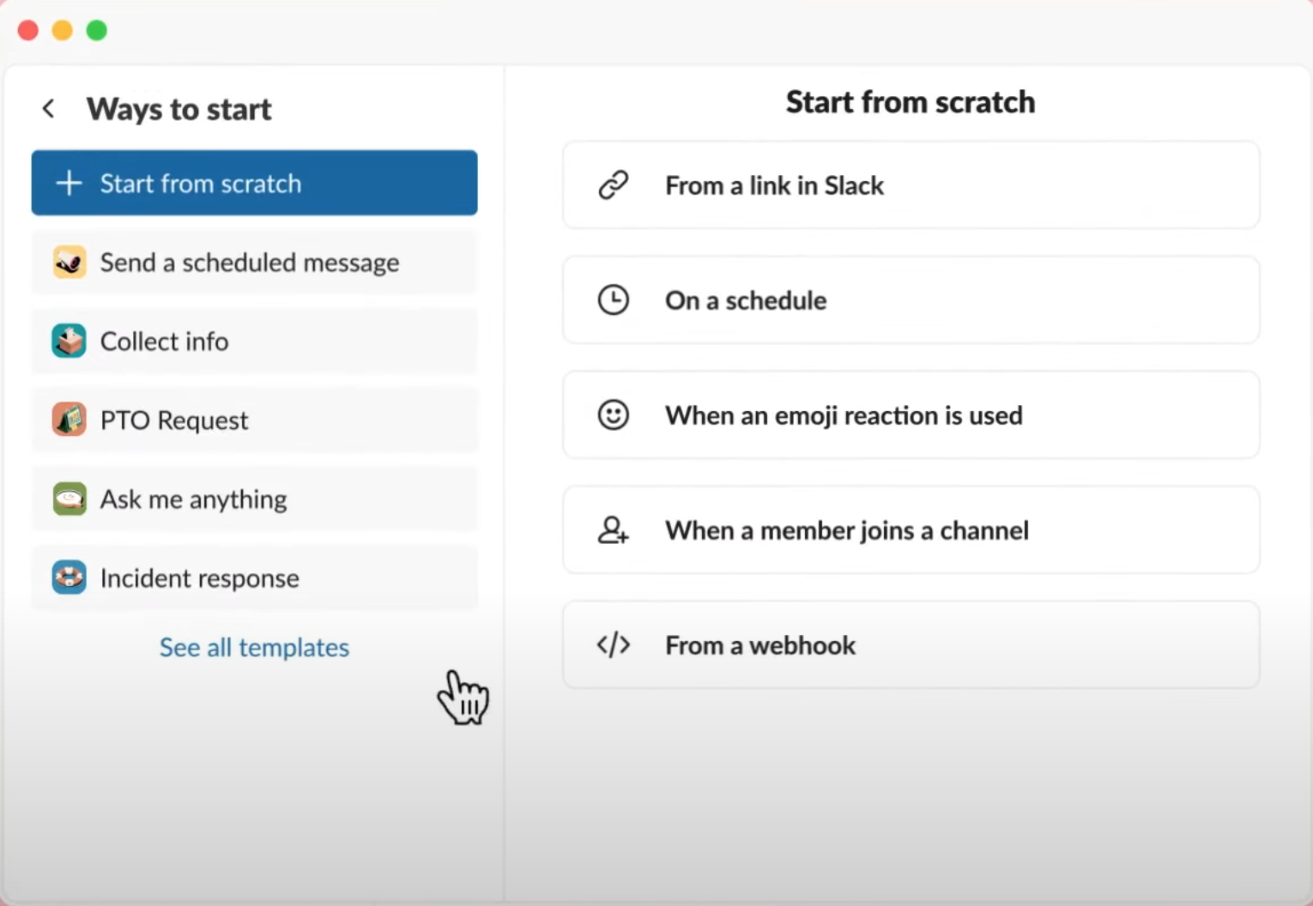Pick When an emoji reaction is used
This screenshot has height=906, width=1313.
click(x=910, y=414)
